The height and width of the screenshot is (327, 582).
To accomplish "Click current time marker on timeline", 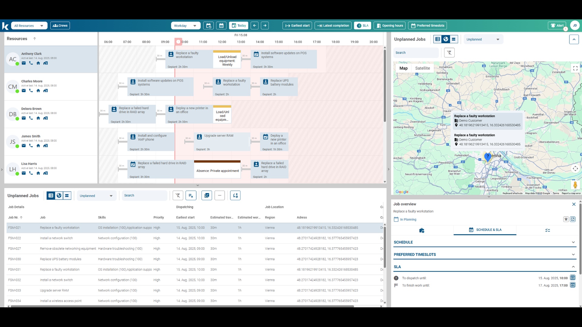I will 178,42.
